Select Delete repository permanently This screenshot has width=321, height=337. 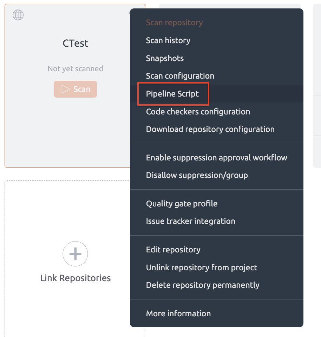coord(202,285)
